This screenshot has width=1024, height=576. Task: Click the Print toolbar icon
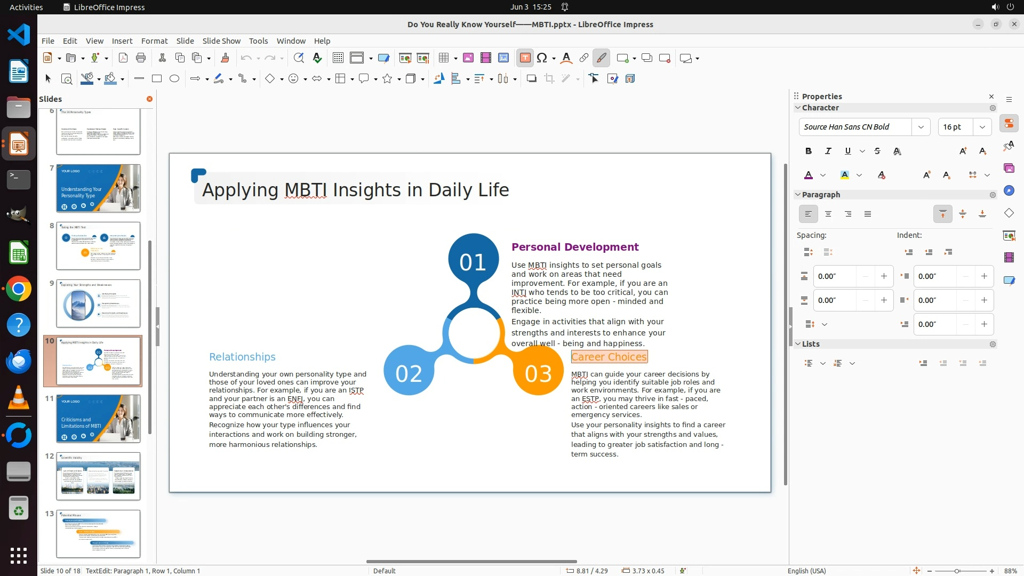141,58
